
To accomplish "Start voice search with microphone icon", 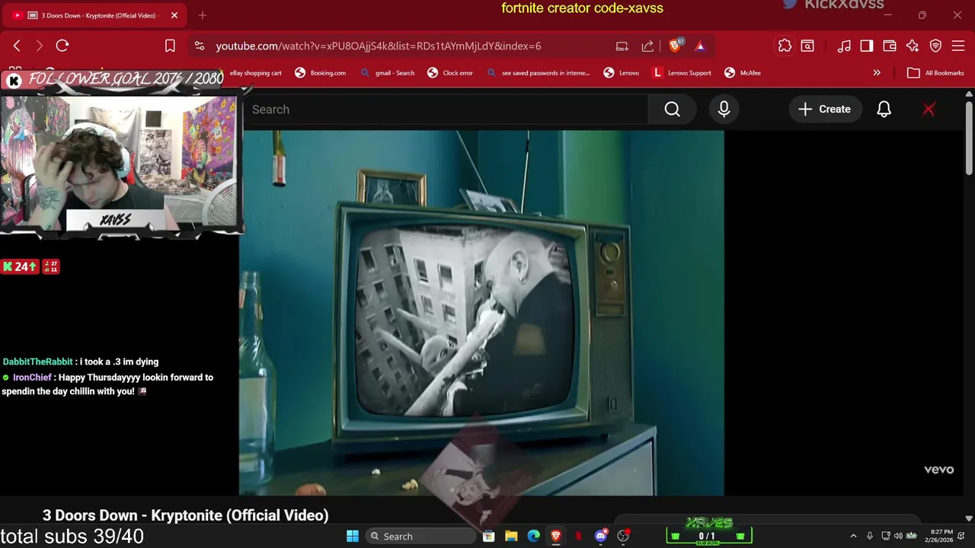I will [724, 110].
